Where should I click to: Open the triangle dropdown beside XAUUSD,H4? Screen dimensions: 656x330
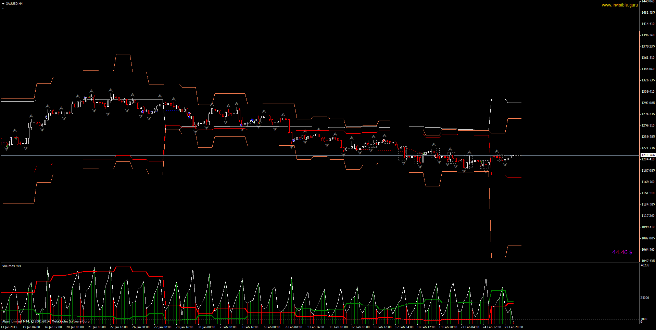(x=3, y=4)
